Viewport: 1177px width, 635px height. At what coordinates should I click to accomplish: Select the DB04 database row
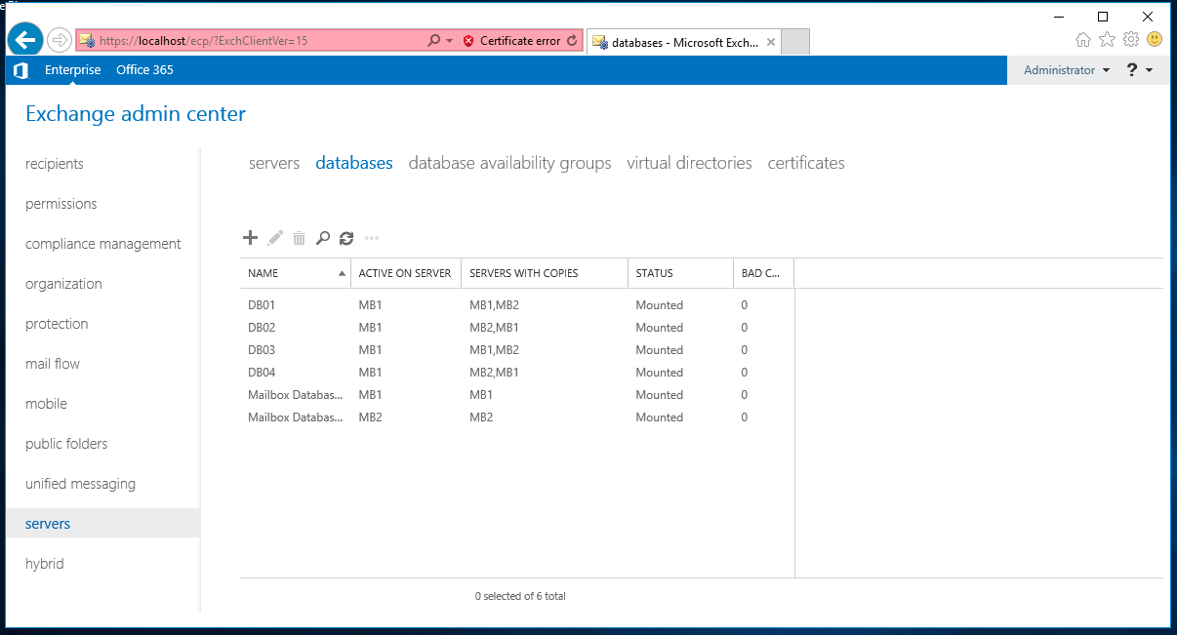coord(517,373)
